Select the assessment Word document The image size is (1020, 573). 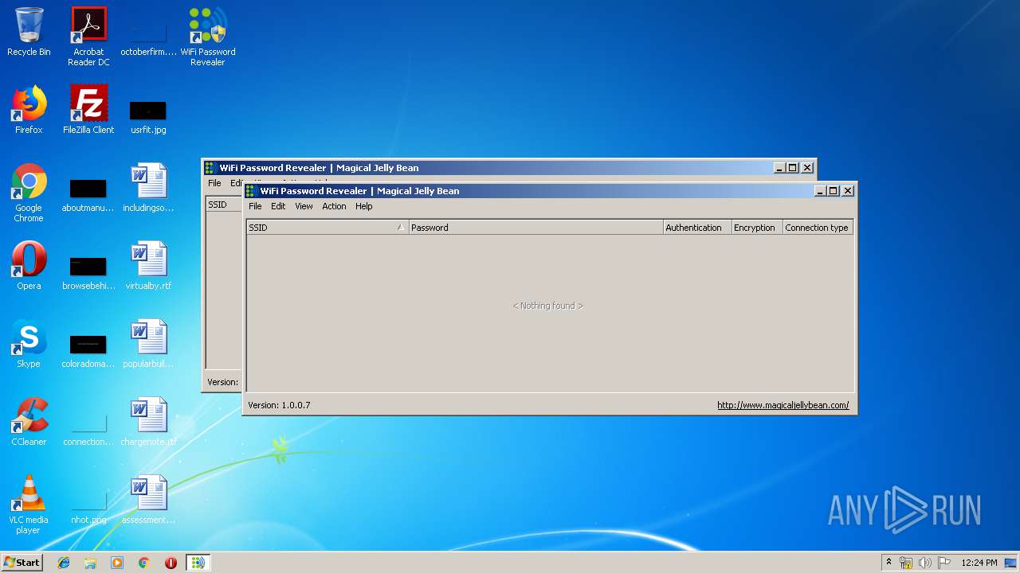[148, 500]
